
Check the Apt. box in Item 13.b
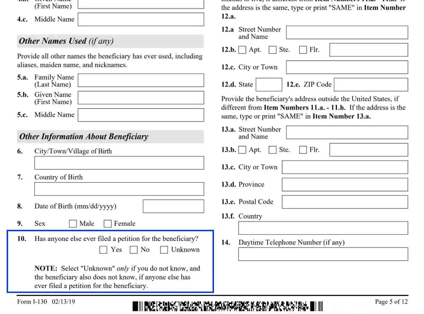pyautogui.click(x=242, y=150)
